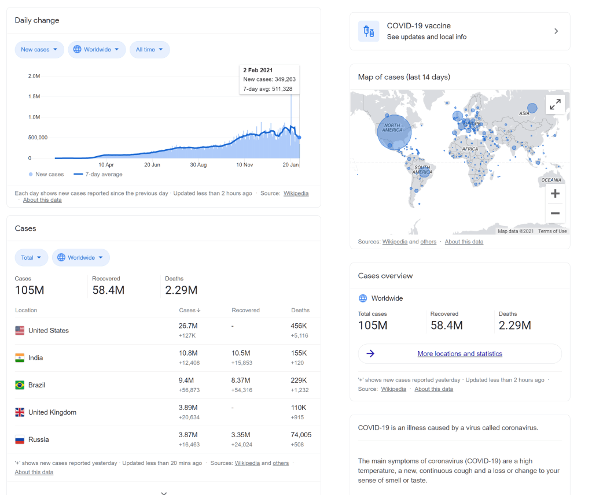Open Wikipedia source link under Daily change

(x=296, y=193)
